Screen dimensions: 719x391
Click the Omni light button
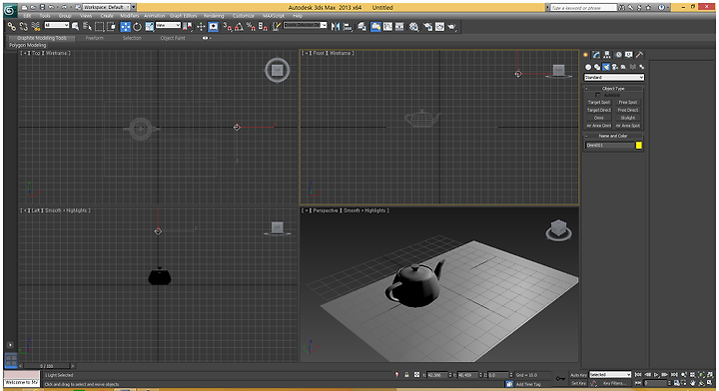click(599, 118)
